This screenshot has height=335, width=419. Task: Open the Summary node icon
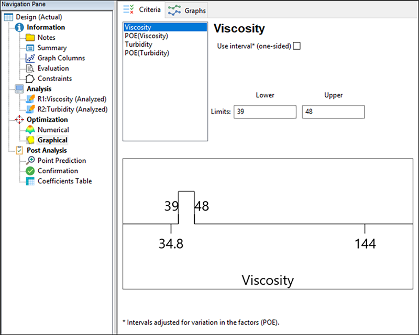pos(30,48)
